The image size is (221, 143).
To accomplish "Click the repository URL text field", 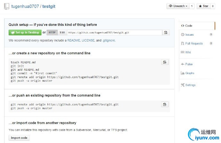I will [114, 32].
